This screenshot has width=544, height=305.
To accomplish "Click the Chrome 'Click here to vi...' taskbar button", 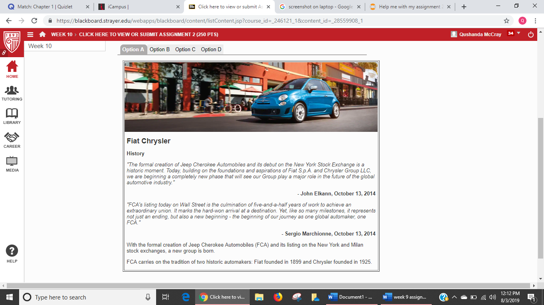I will point(223,297).
